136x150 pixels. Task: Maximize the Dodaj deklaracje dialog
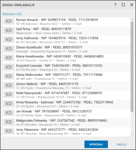pos(123,5)
